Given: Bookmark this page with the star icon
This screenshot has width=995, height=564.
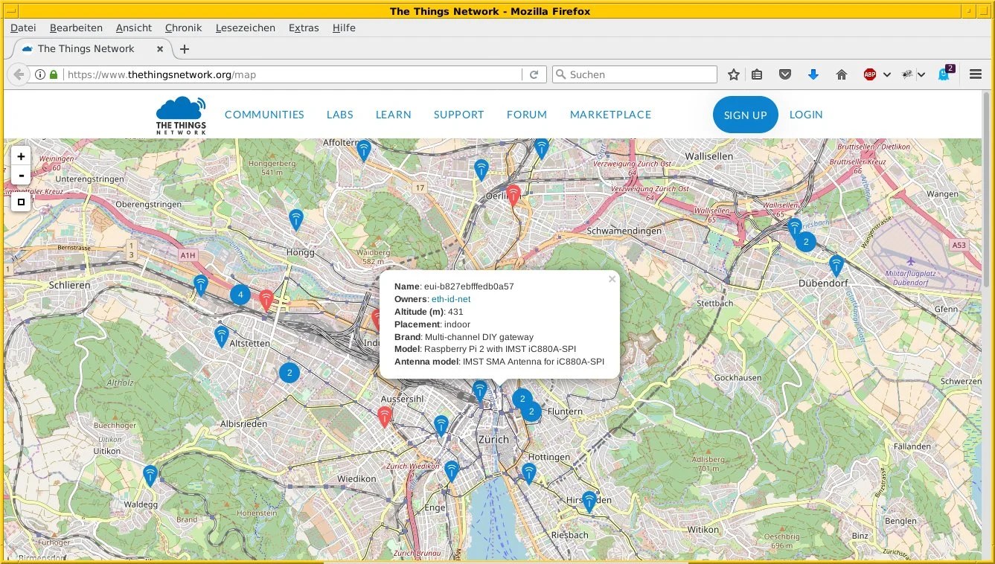Looking at the screenshot, I should click(x=733, y=74).
